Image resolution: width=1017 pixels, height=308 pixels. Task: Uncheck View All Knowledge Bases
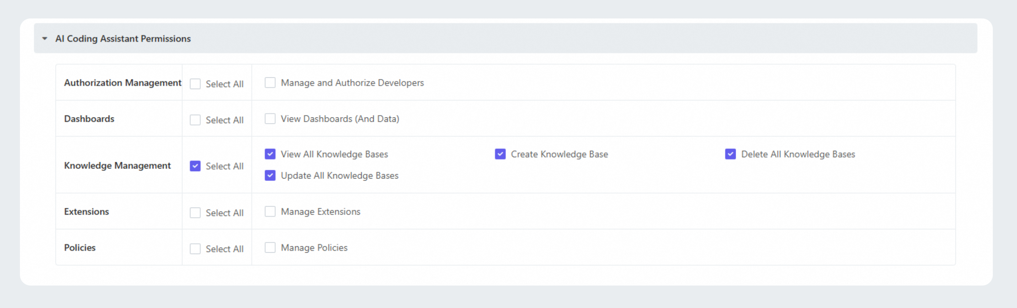tap(270, 154)
